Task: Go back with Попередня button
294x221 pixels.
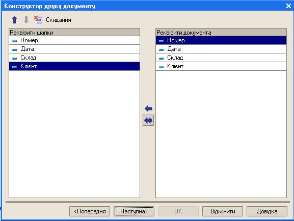Action: click(90, 211)
